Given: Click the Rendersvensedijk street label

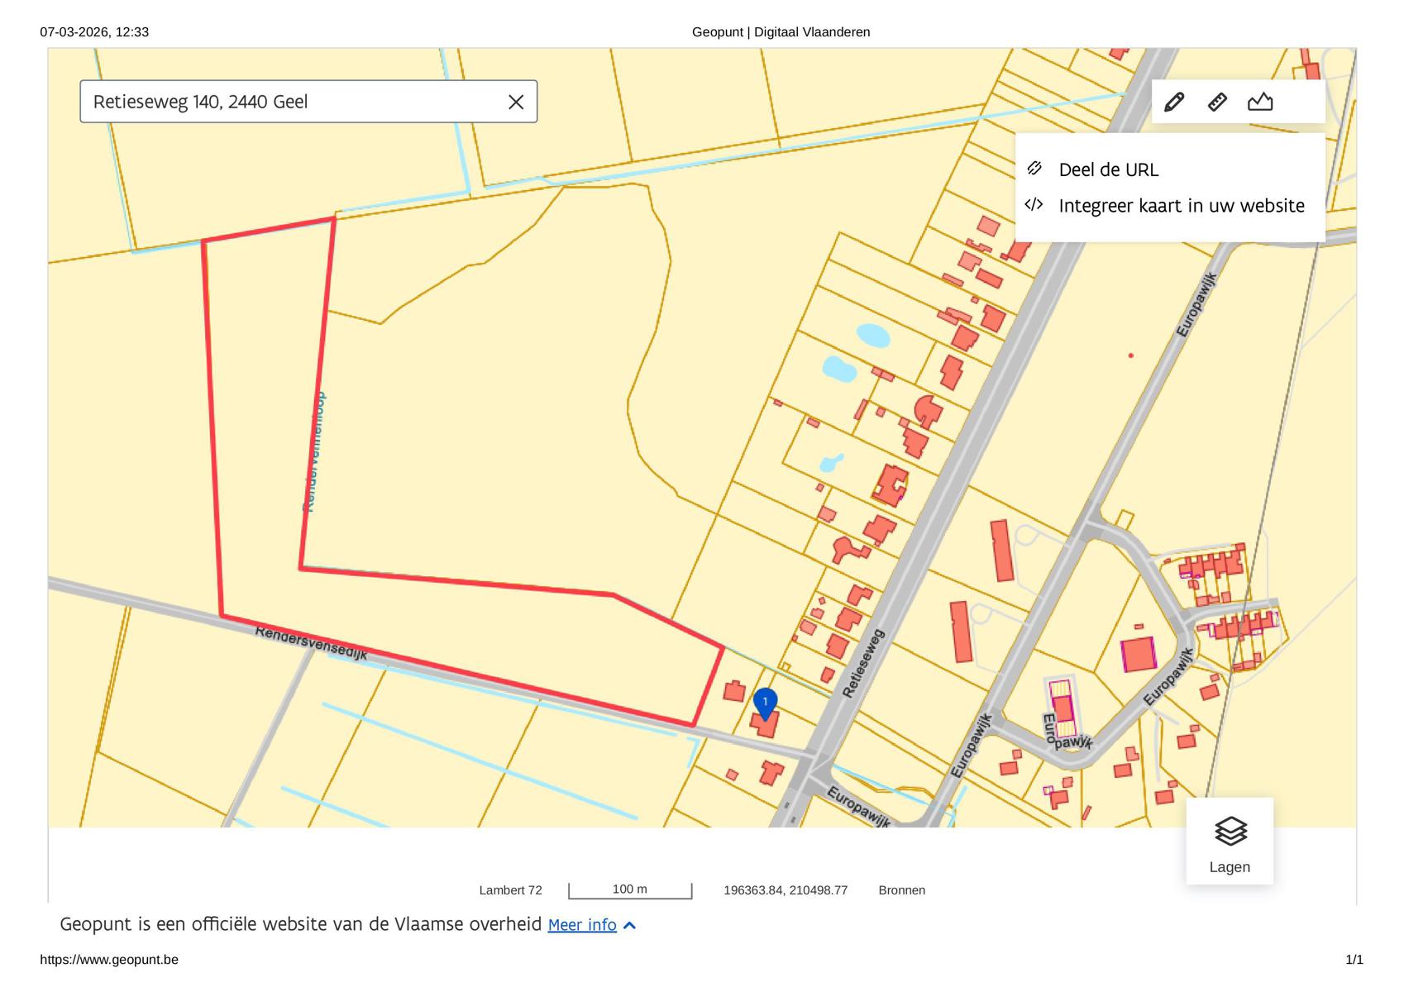Looking at the screenshot, I should pyautogui.click(x=311, y=643).
